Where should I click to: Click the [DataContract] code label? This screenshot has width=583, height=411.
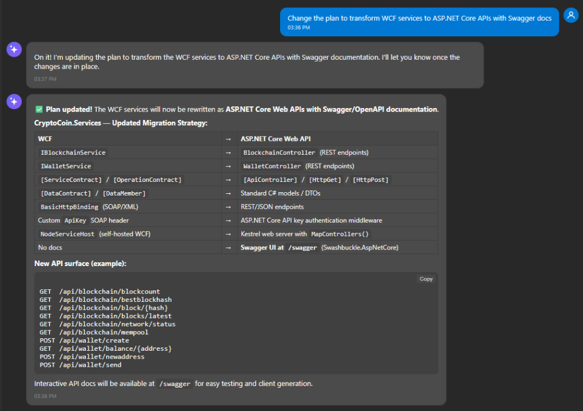point(66,193)
